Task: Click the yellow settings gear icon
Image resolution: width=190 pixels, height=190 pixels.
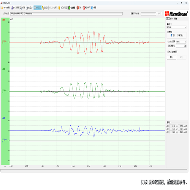Action: coord(43,8)
